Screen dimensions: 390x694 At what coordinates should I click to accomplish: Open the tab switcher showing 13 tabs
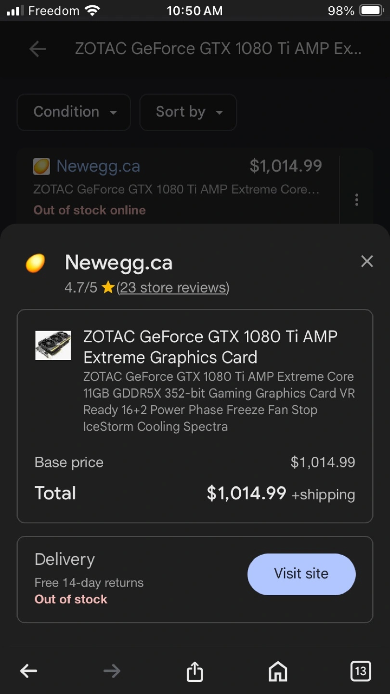[361, 671]
